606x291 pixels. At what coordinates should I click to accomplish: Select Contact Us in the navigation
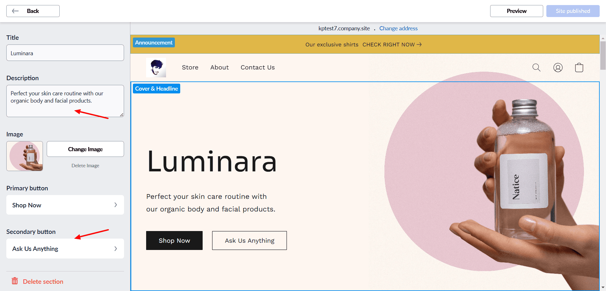click(x=258, y=68)
